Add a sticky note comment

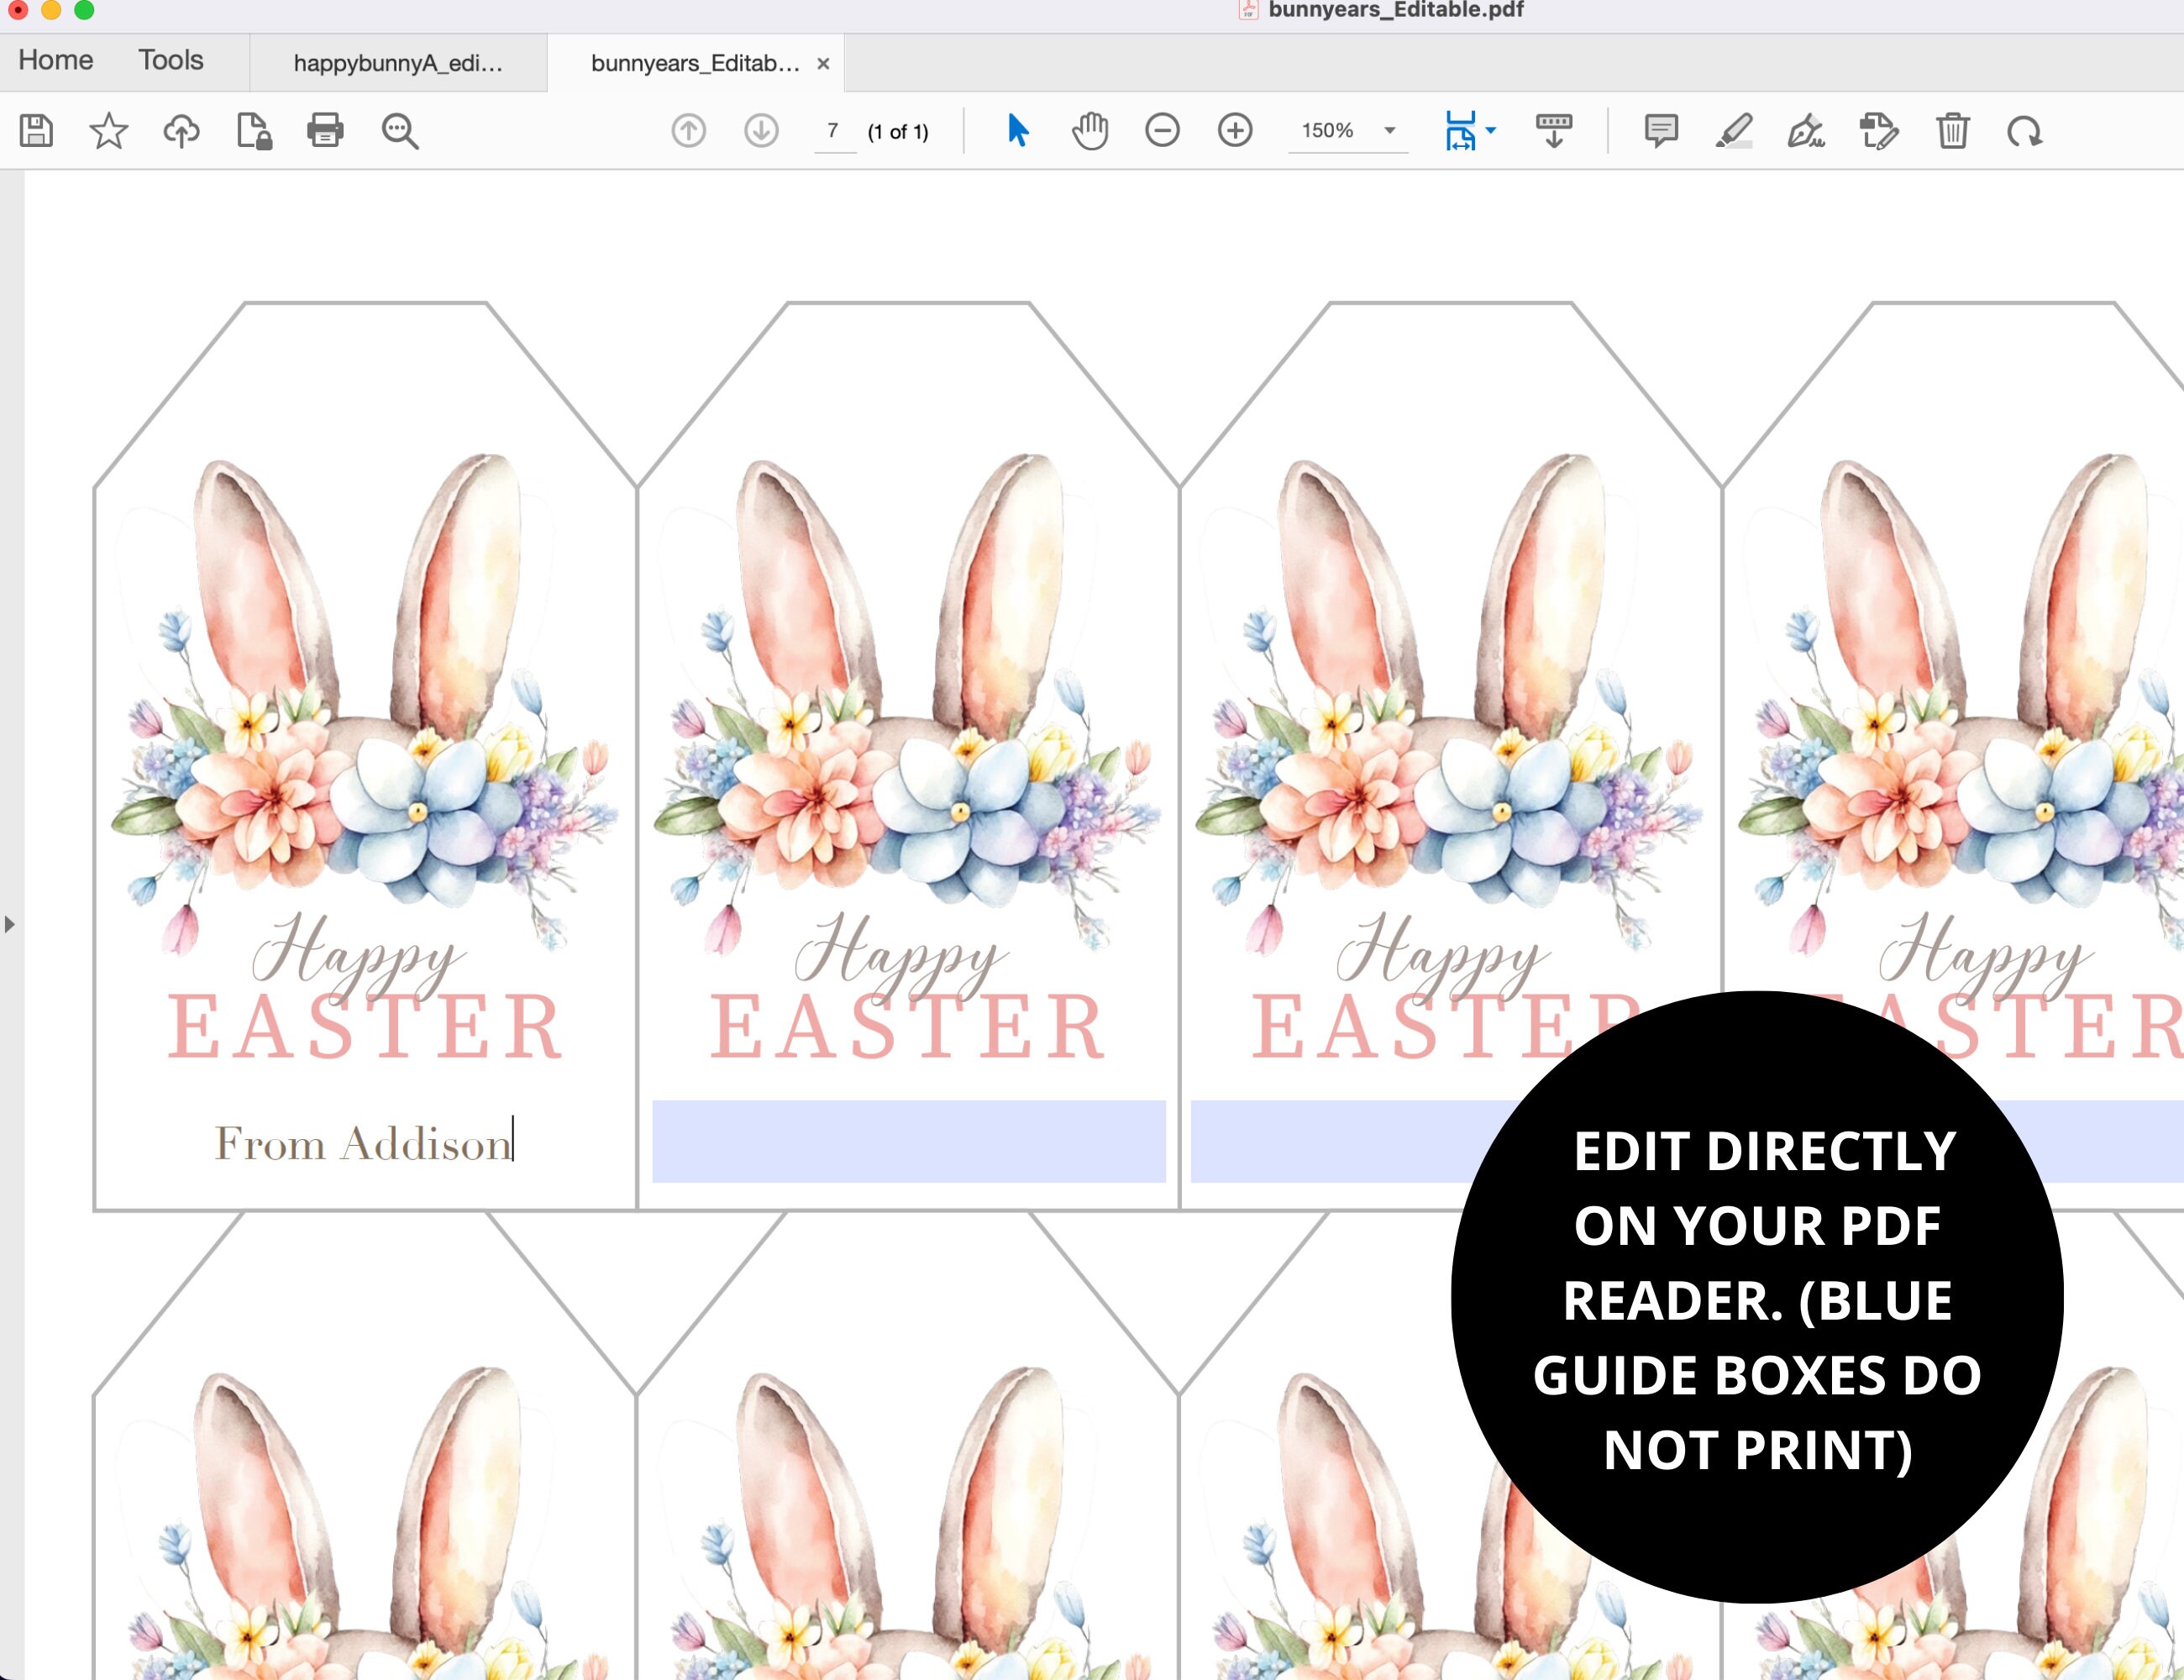click(x=1661, y=130)
